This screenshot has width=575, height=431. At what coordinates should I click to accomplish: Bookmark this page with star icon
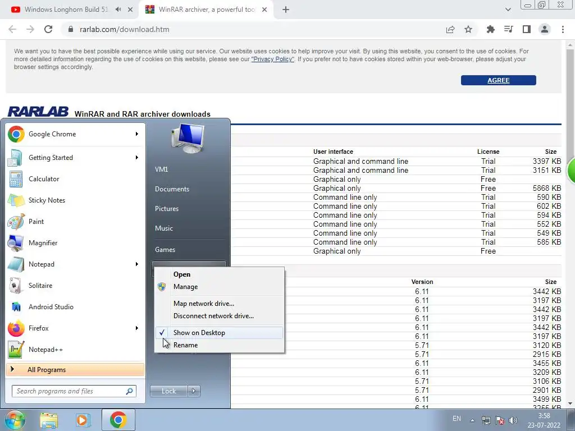pos(468,29)
